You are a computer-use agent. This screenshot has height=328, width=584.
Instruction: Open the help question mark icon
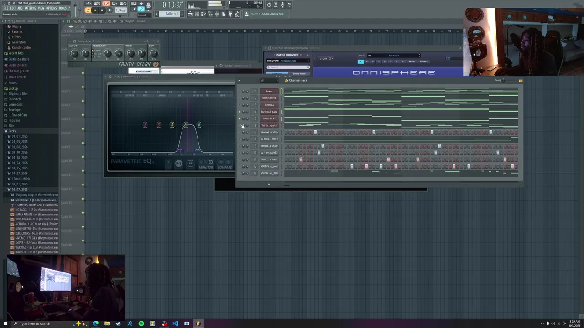289,5
